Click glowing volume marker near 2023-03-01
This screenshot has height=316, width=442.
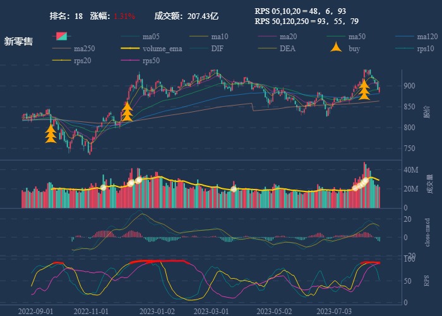234,188
